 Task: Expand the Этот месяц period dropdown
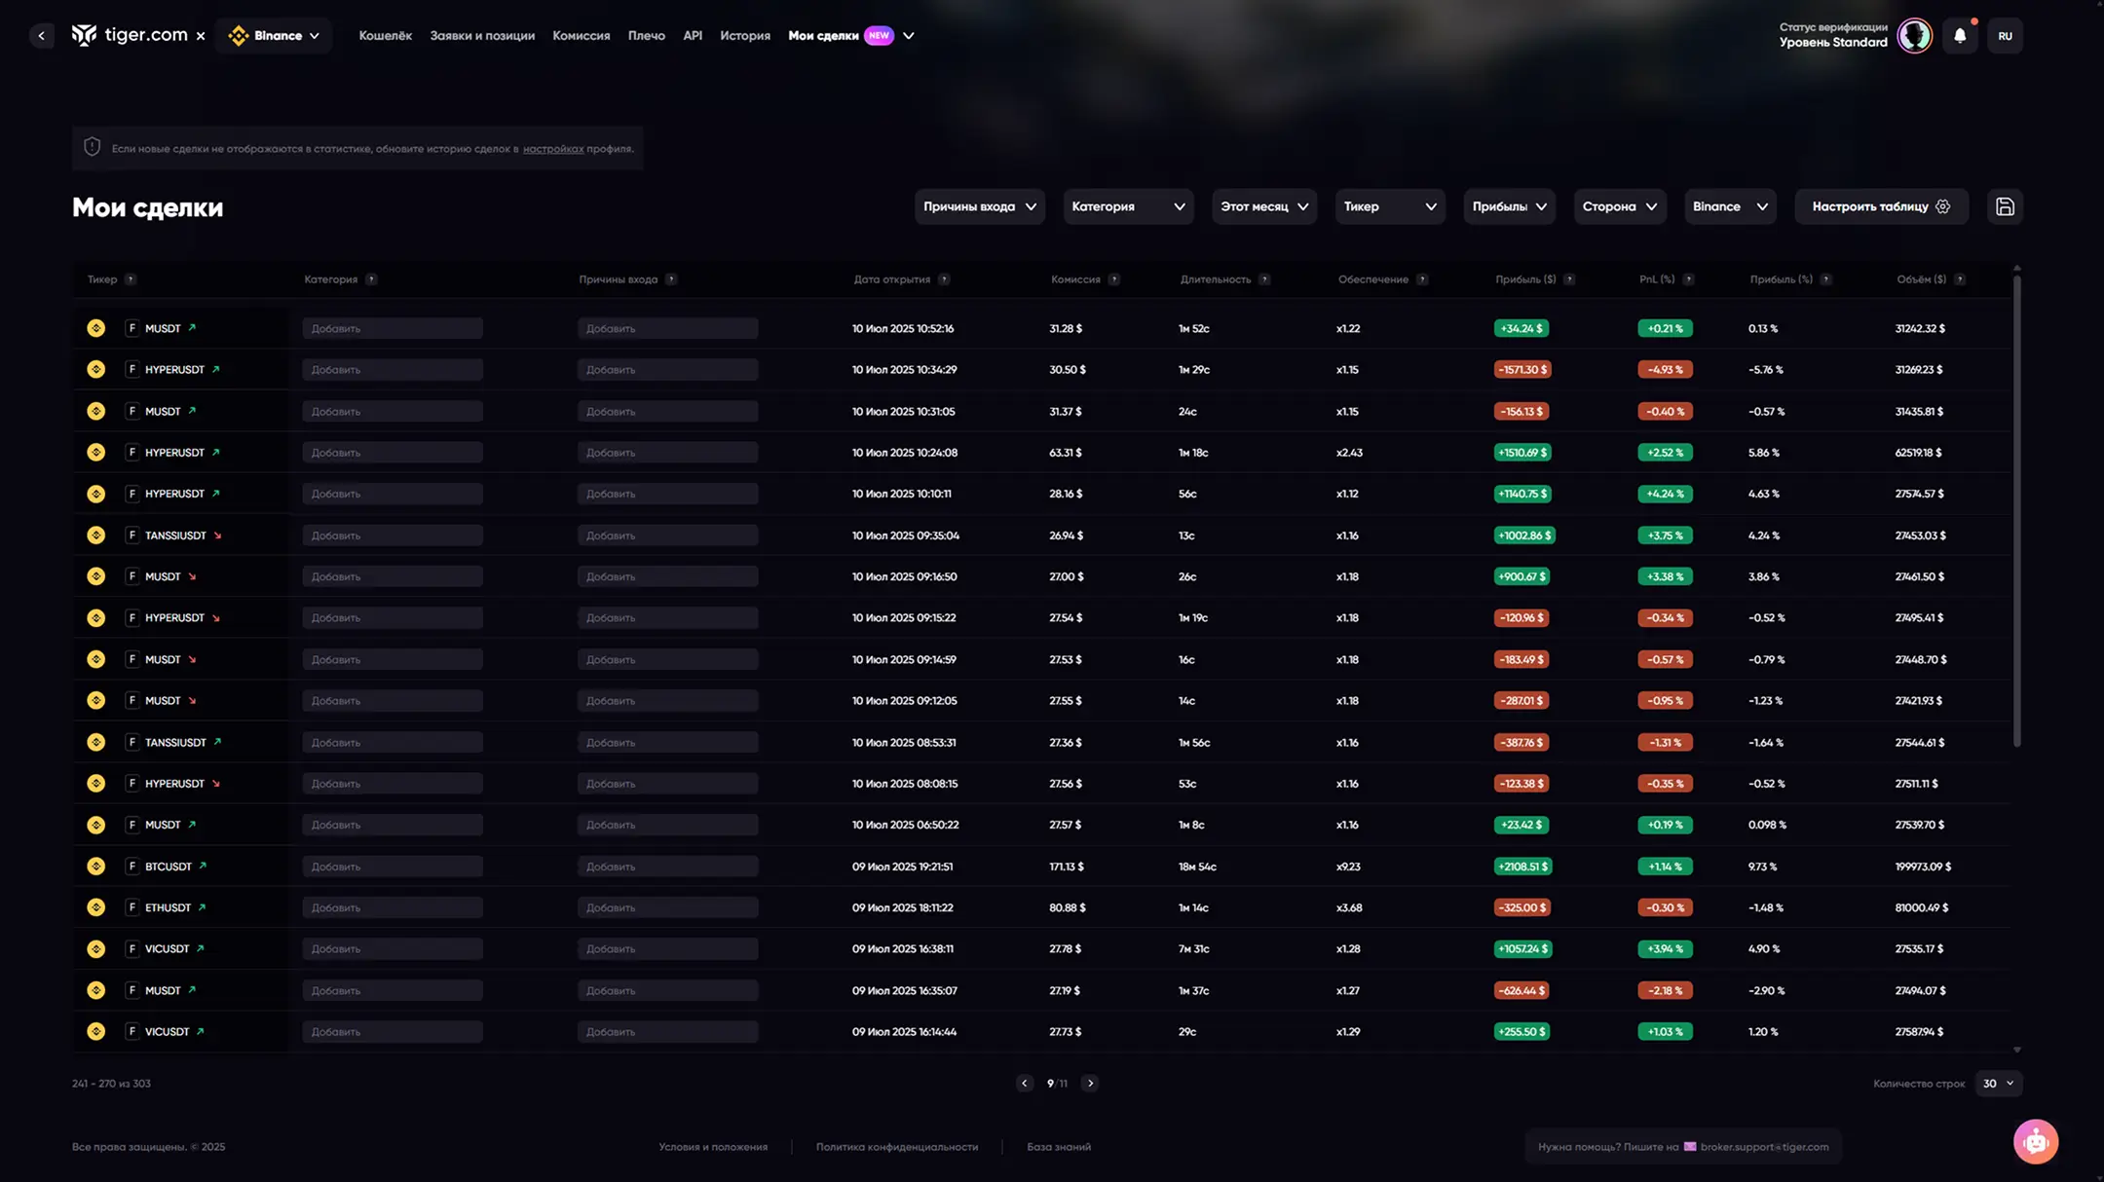click(x=1263, y=206)
